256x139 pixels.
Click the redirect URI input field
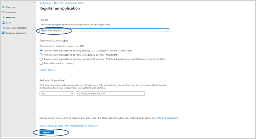click(110, 93)
